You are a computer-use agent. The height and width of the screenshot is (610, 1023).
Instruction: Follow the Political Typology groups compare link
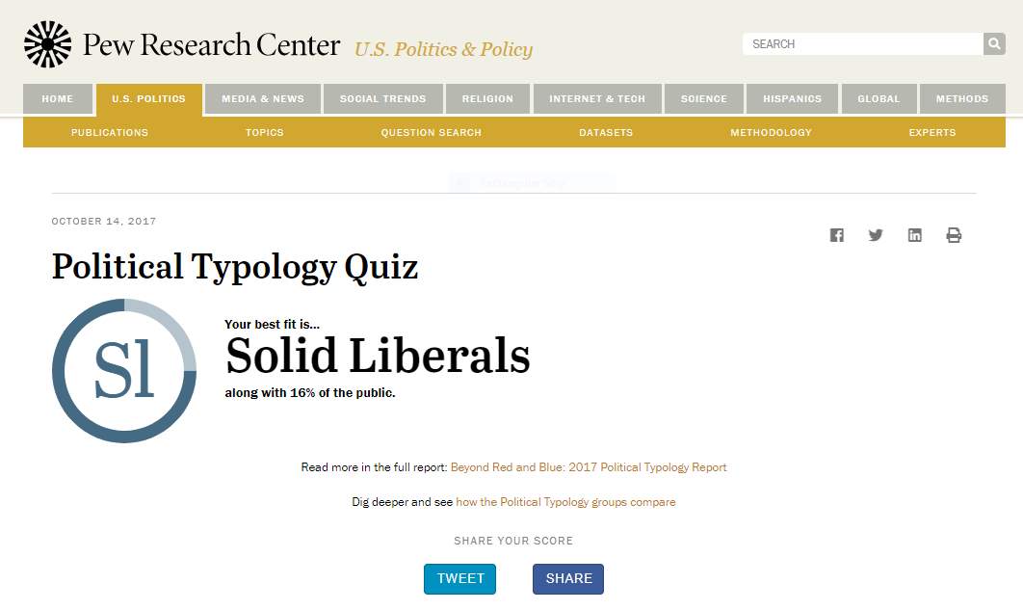click(565, 502)
